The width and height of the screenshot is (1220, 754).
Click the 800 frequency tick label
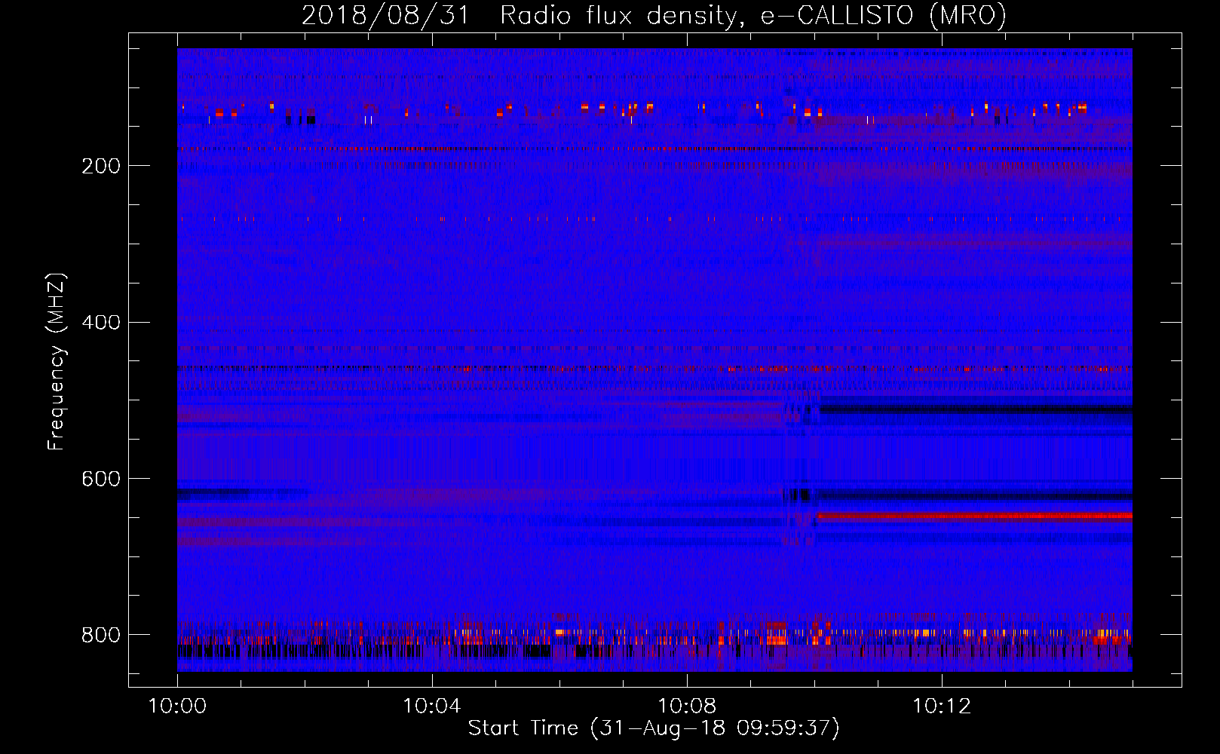tap(101, 635)
